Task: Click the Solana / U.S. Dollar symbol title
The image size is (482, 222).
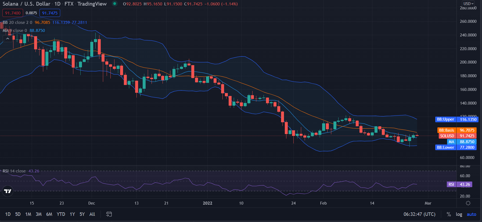Action: [x=26, y=4]
